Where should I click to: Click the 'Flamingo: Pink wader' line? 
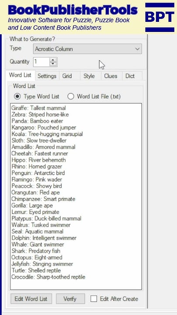tap(37, 180)
